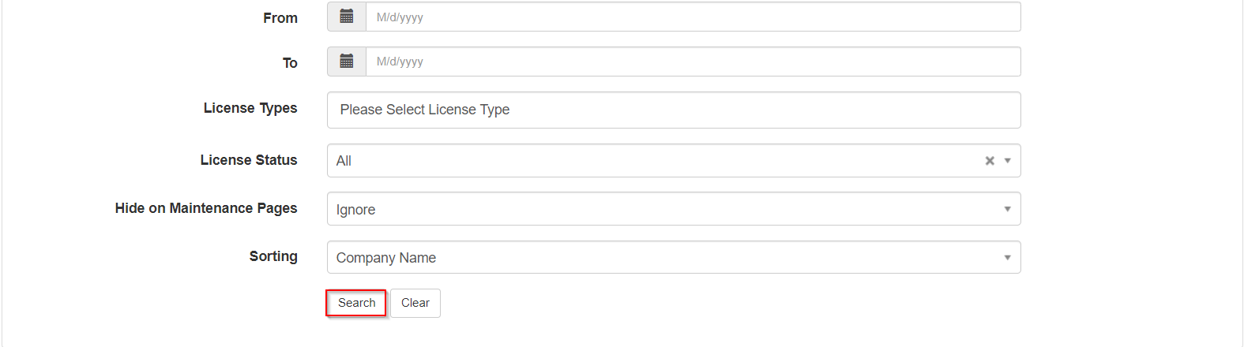Select the 'All' value in License Status
Screen dimensions: 1244x347
pyautogui.click(x=344, y=161)
